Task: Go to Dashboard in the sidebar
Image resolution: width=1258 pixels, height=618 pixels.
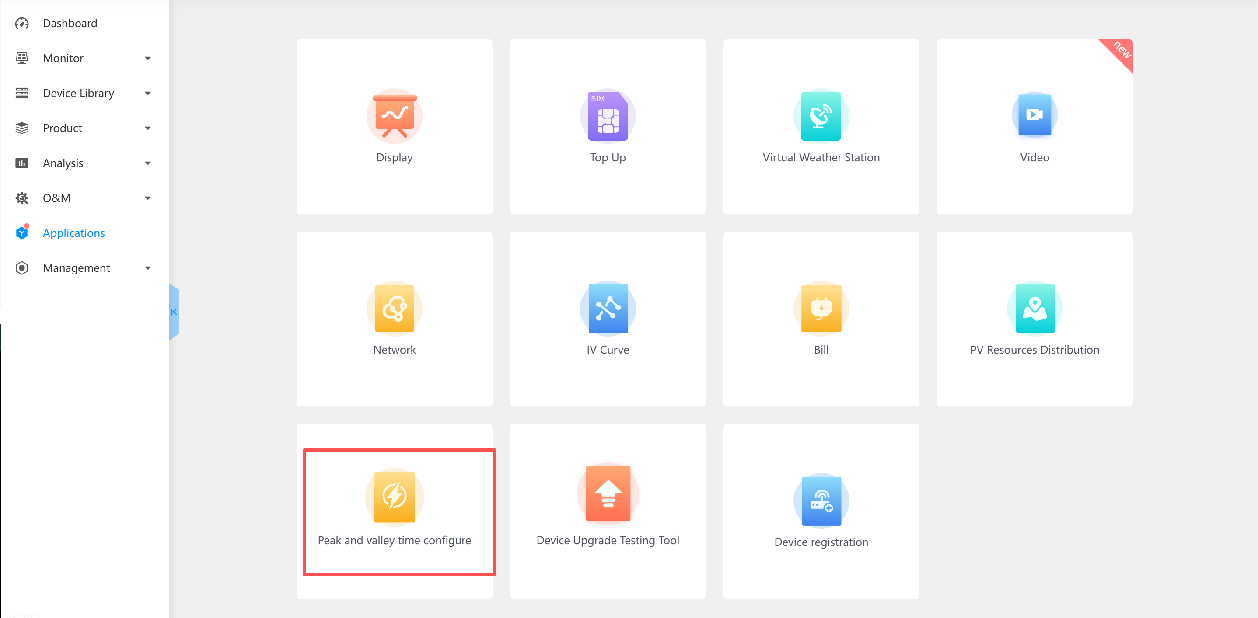Action: pyautogui.click(x=70, y=24)
